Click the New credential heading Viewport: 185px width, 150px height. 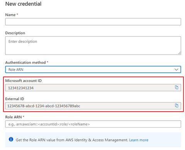23,4
